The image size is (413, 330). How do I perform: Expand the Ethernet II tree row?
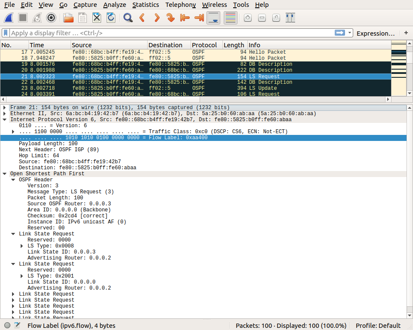point(4,114)
